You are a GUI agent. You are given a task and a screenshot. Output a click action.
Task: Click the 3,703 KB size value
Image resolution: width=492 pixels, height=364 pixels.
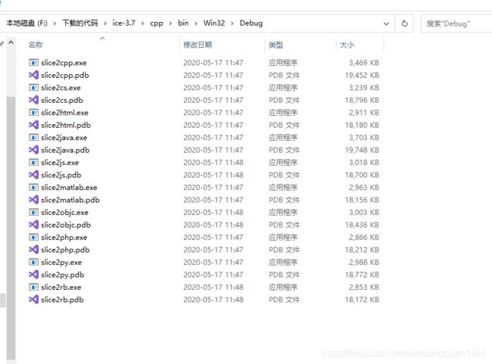coord(364,138)
